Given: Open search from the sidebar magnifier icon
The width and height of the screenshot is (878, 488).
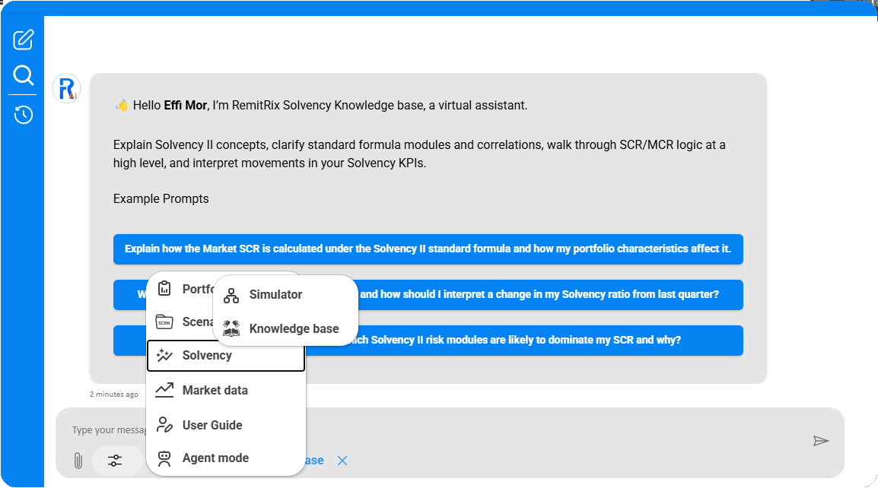Looking at the screenshot, I should (24, 75).
